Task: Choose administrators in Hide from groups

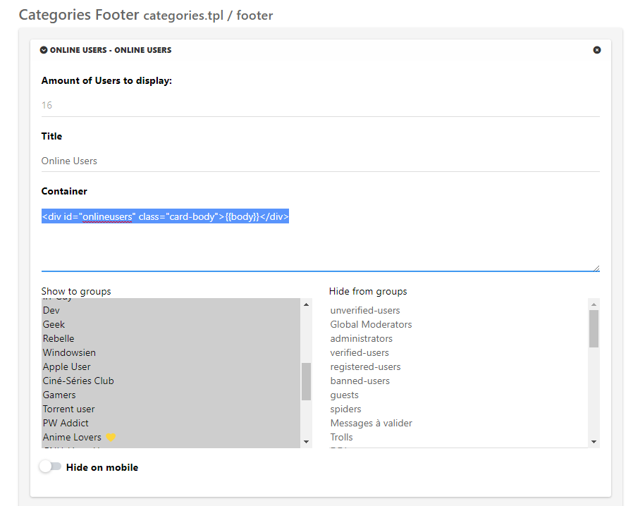Action: pos(362,338)
